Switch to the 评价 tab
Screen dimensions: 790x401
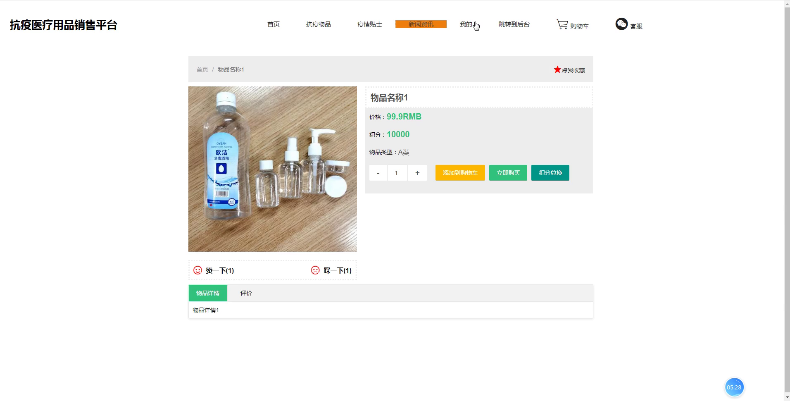246,293
